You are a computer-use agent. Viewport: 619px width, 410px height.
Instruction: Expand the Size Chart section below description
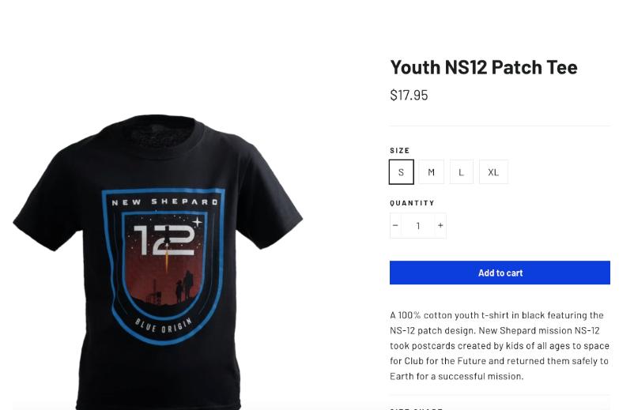click(x=500, y=408)
